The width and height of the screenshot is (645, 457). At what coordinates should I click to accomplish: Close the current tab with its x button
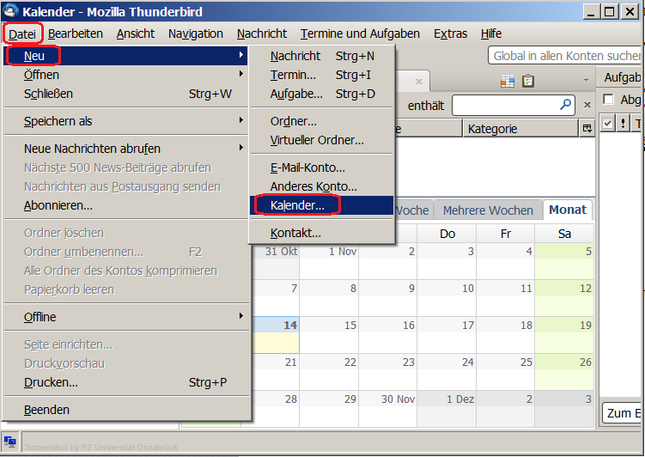[419, 82]
